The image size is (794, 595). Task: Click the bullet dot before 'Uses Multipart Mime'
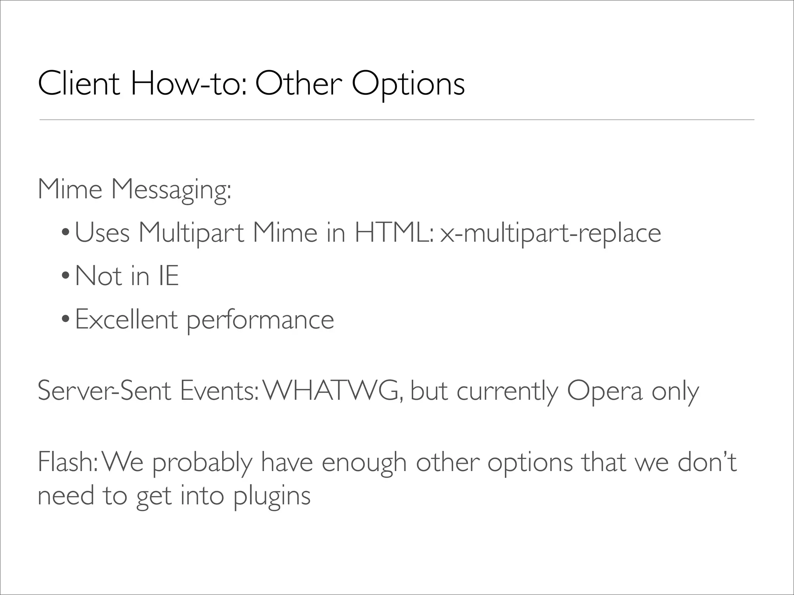[65, 233]
